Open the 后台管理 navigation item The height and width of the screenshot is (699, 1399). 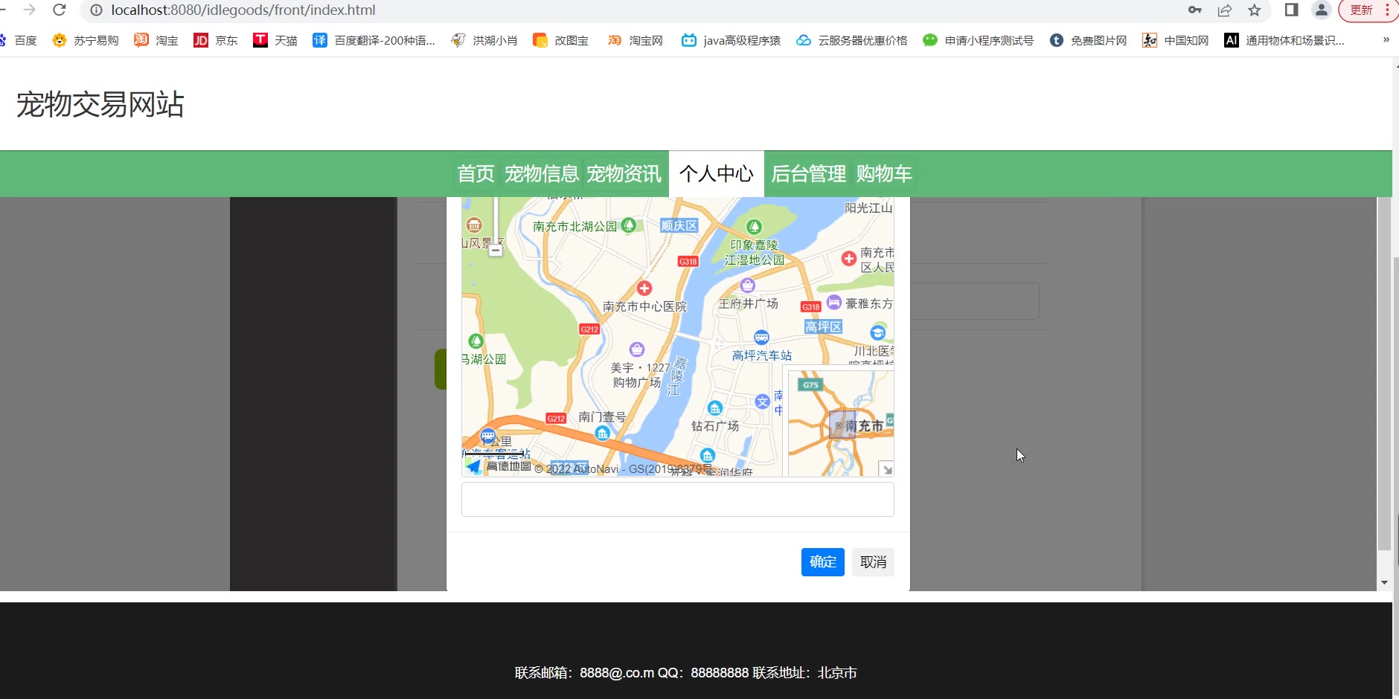(x=809, y=174)
